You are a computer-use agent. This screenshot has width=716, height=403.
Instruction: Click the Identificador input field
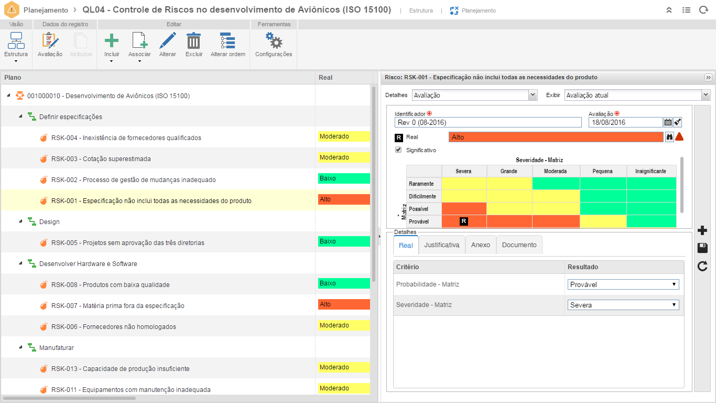[x=487, y=122]
